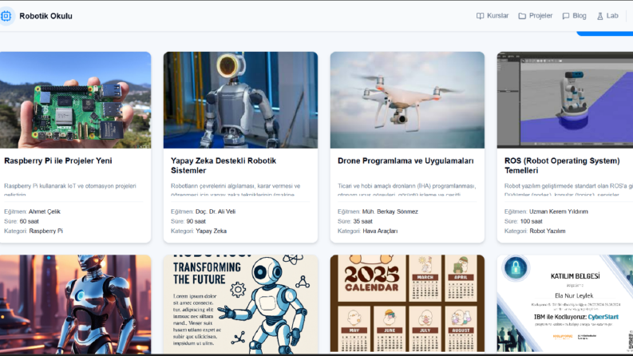Click the folder icon next to Projeler
633x356 pixels.
[x=522, y=16]
